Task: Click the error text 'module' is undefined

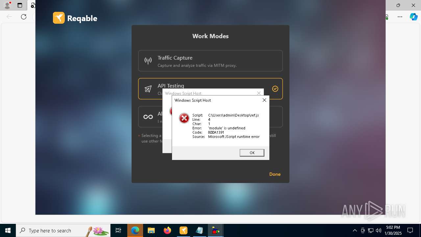Action: pos(227,128)
